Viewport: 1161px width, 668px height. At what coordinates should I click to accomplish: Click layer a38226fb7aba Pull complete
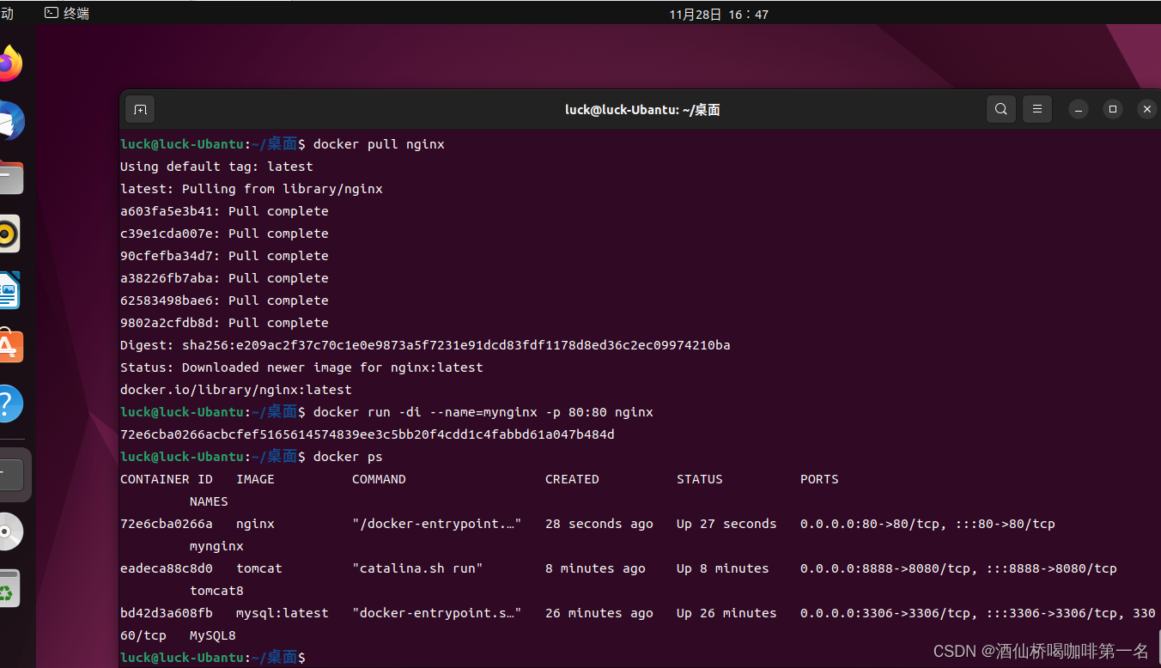coord(224,278)
